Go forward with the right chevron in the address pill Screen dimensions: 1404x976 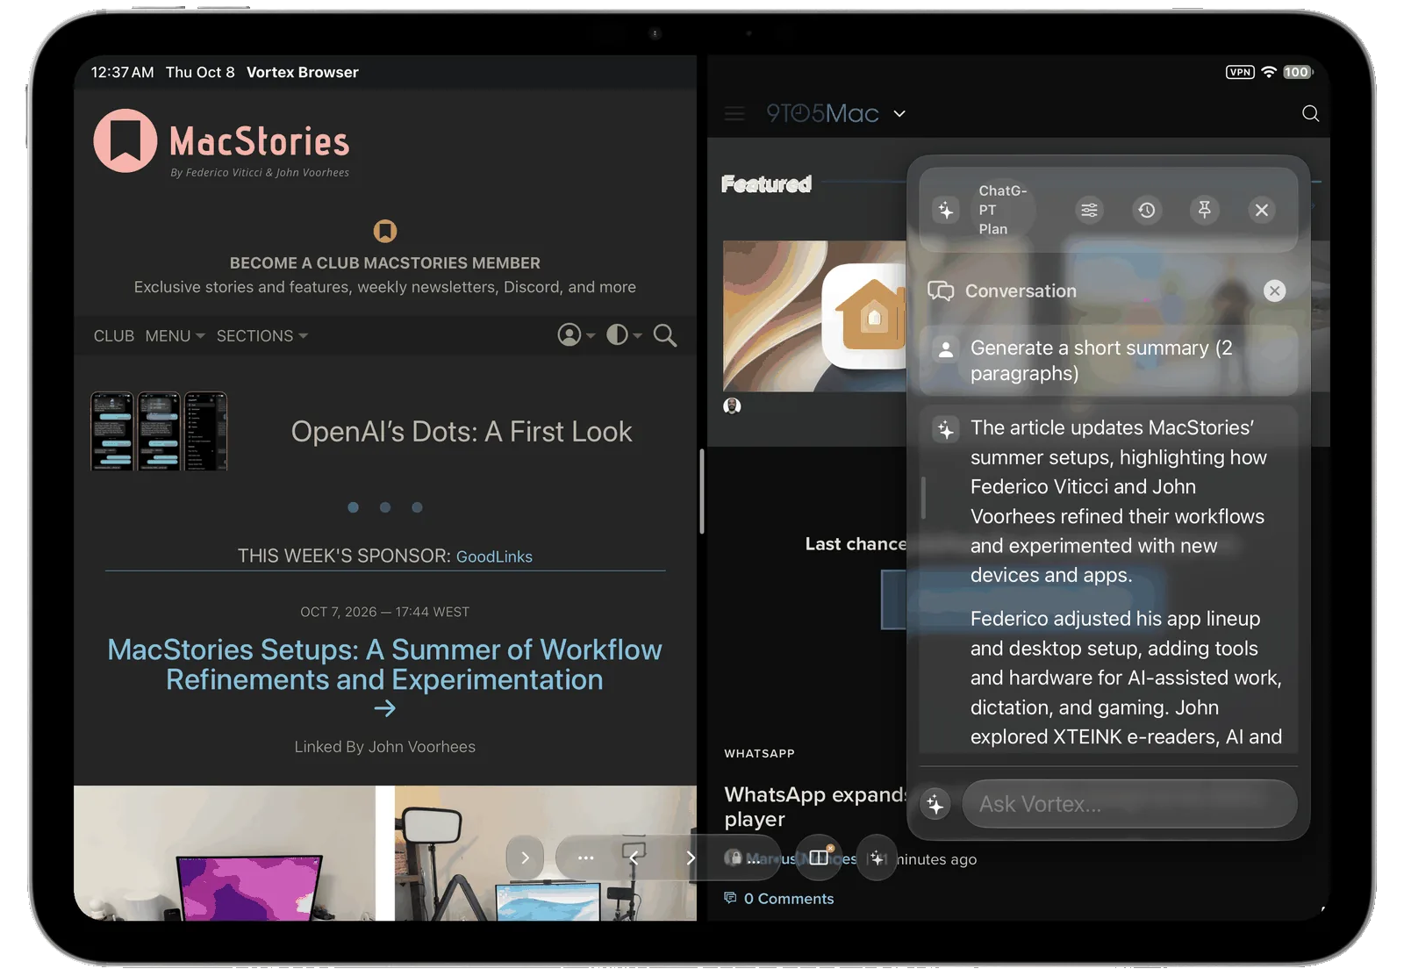click(690, 858)
